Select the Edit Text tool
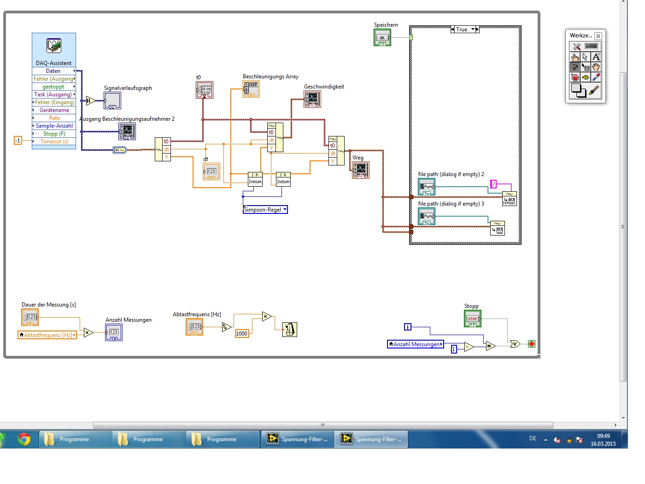This screenshot has height=484, width=645. point(596,57)
